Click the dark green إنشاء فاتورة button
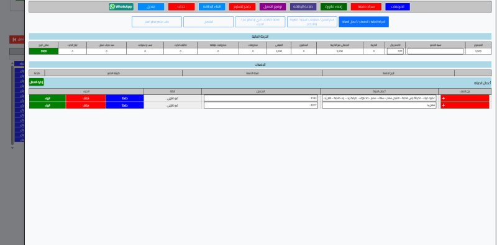The width and height of the screenshot is (497, 245). pyautogui.click(x=334, y=7)
